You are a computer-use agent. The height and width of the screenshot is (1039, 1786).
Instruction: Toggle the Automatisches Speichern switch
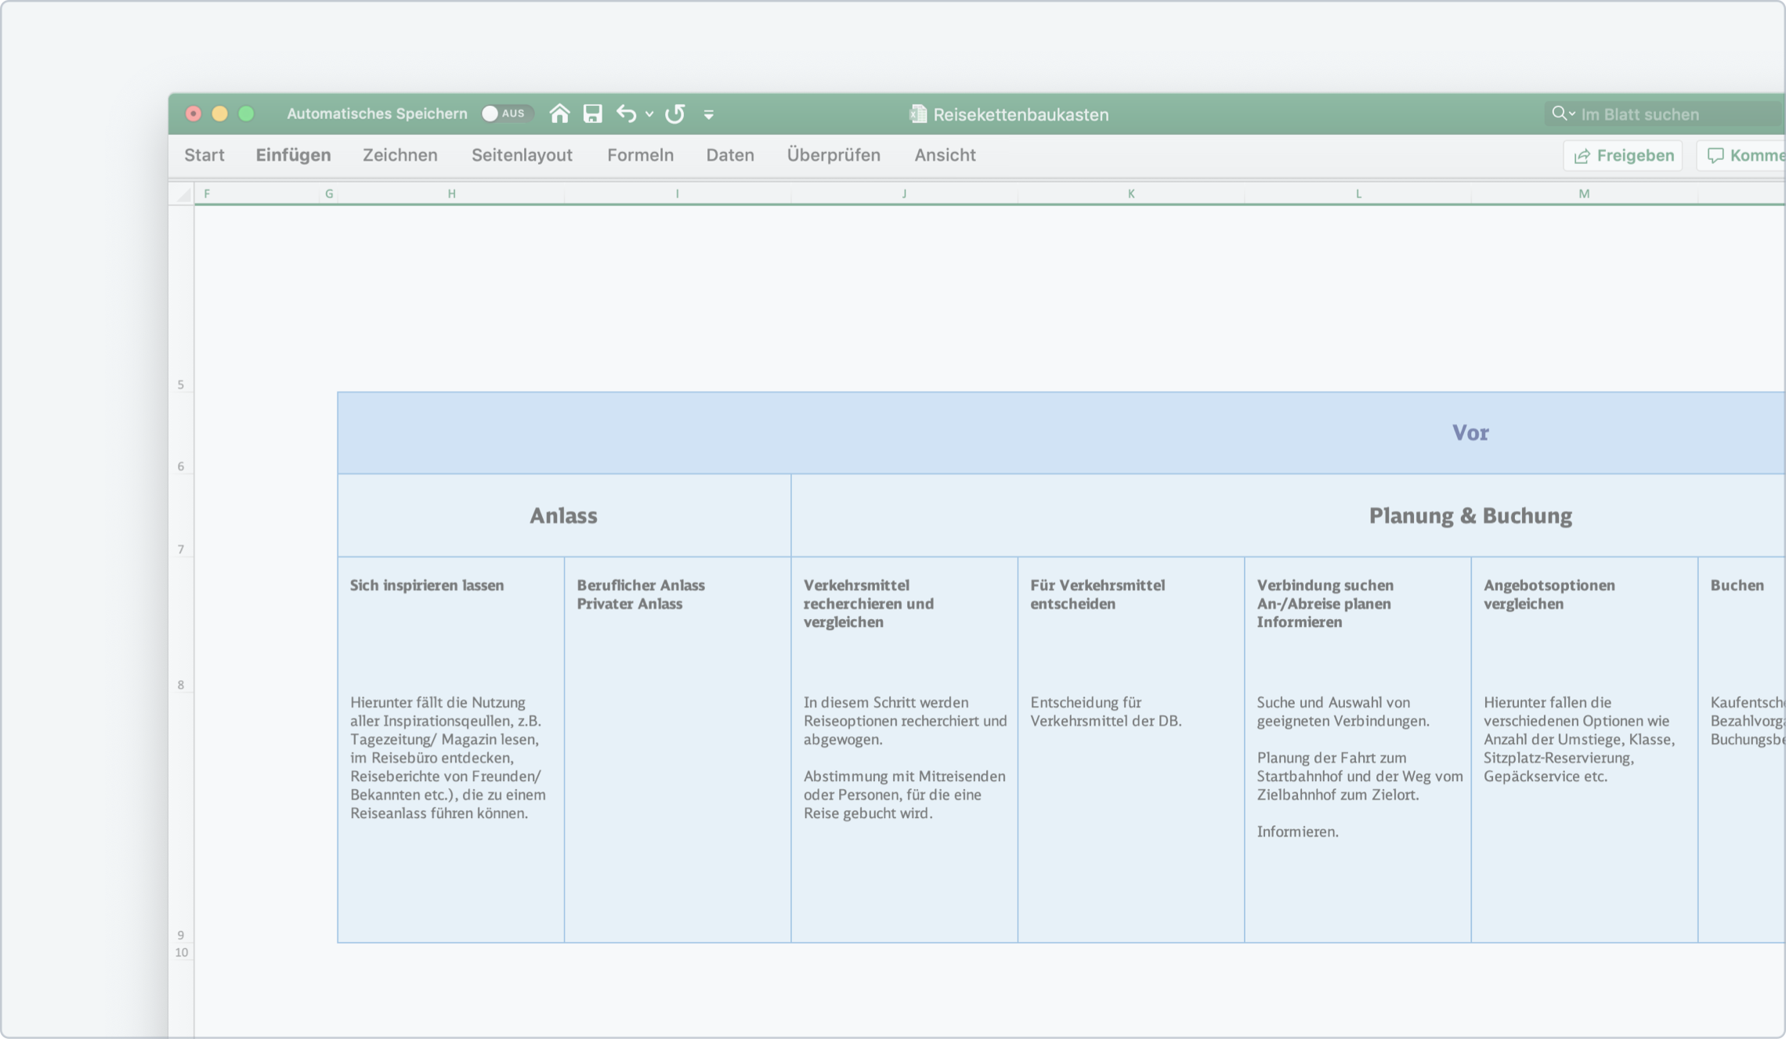coord(506,114)
